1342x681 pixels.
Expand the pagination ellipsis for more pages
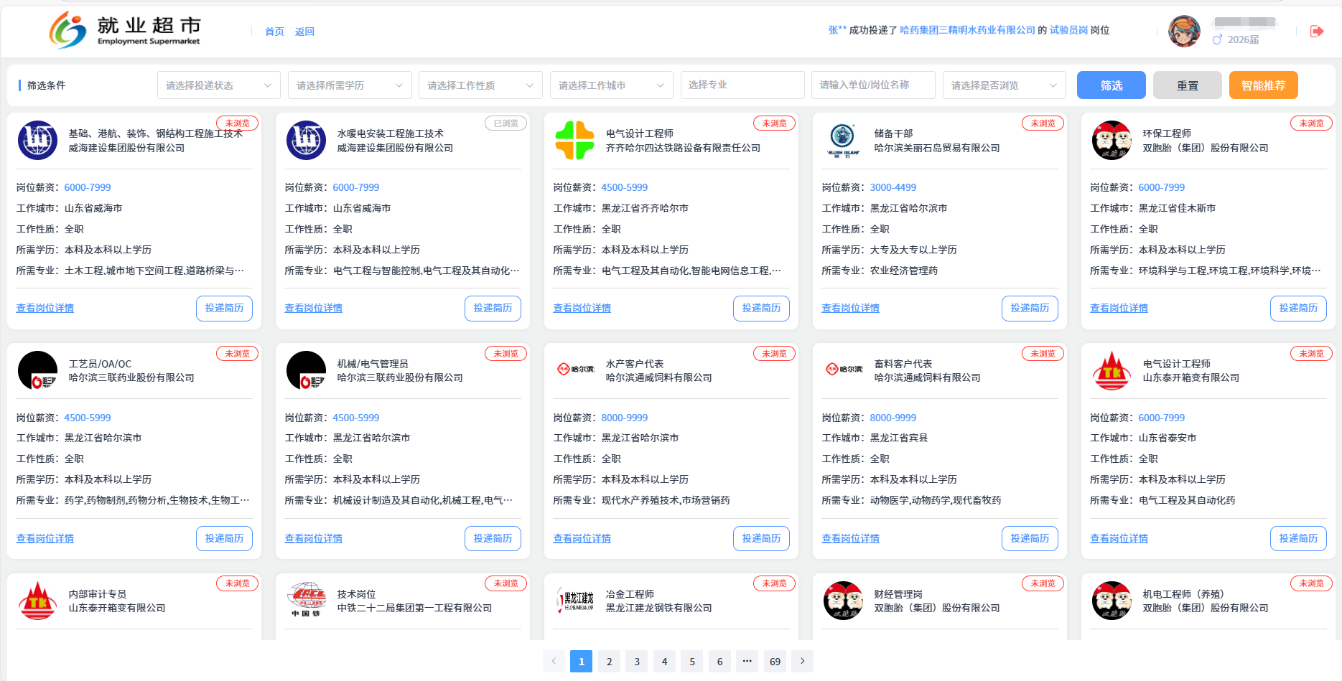747,662
